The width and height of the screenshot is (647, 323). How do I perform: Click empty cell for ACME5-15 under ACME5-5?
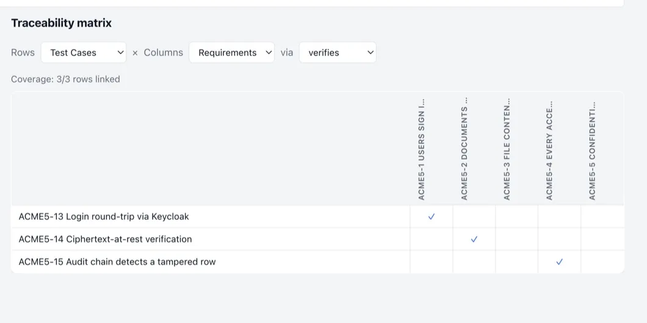click(602, 262)
